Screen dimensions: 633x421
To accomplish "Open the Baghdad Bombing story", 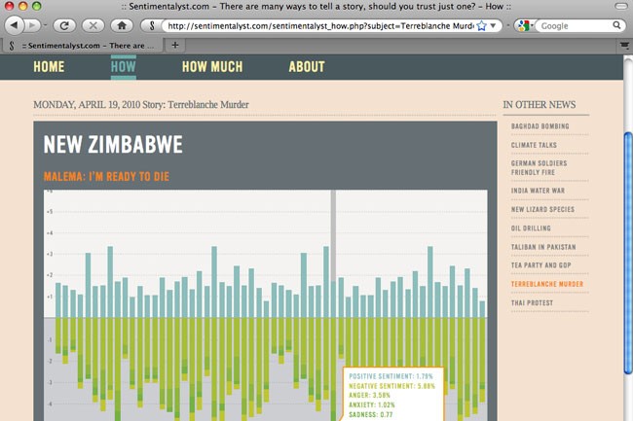I will pos(540,126).
